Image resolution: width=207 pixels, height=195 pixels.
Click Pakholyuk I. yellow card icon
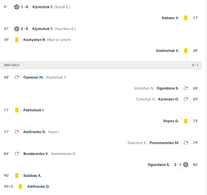17,110
